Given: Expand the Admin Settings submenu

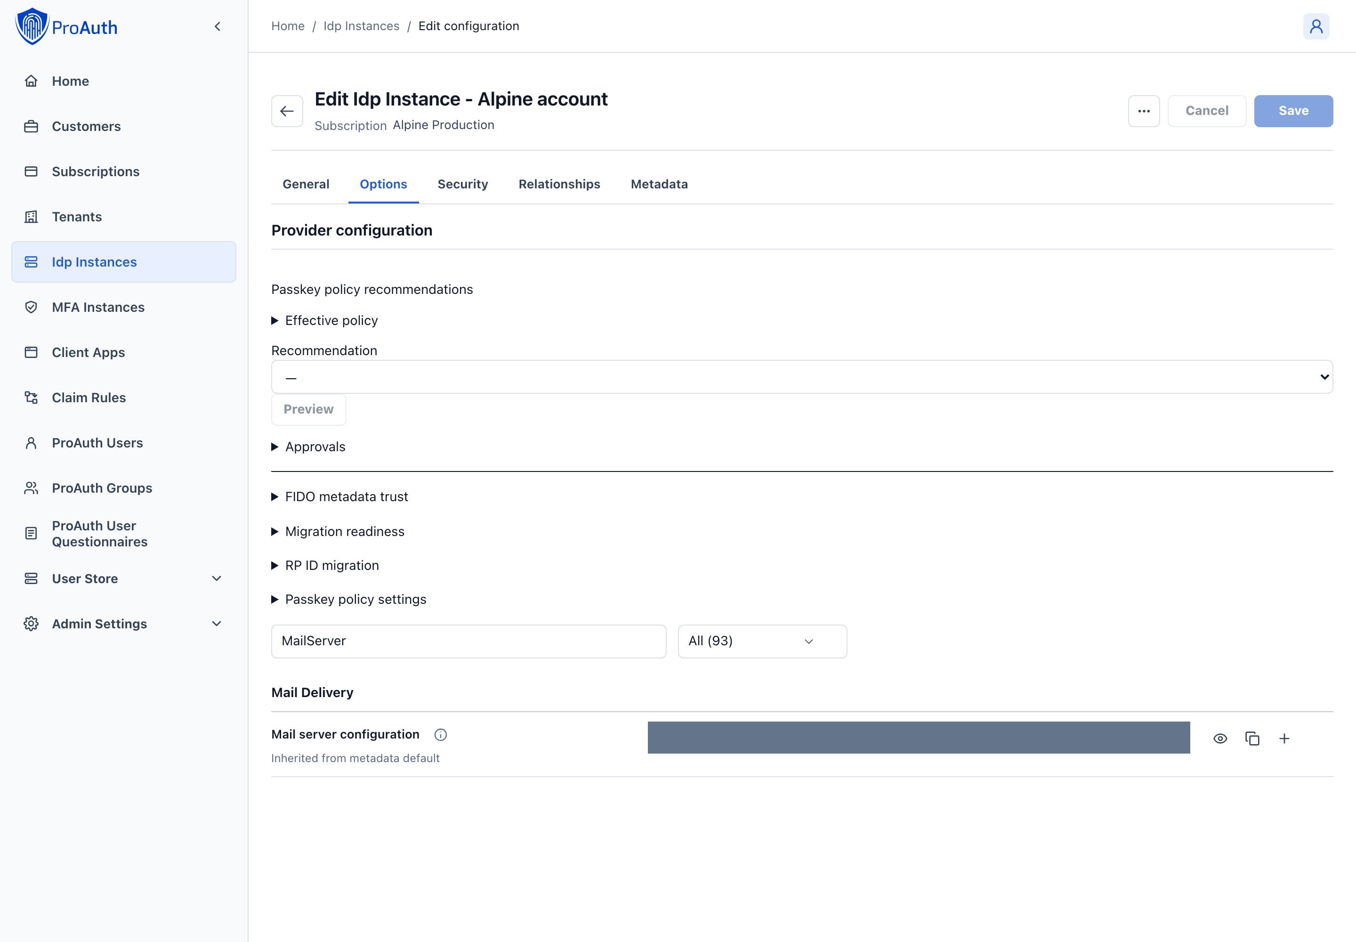Looking at the screenshot, I should click(x=124, y=624).
